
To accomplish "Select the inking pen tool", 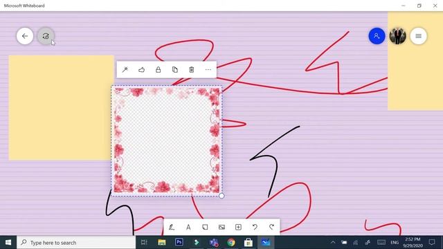I will [172, 227].
